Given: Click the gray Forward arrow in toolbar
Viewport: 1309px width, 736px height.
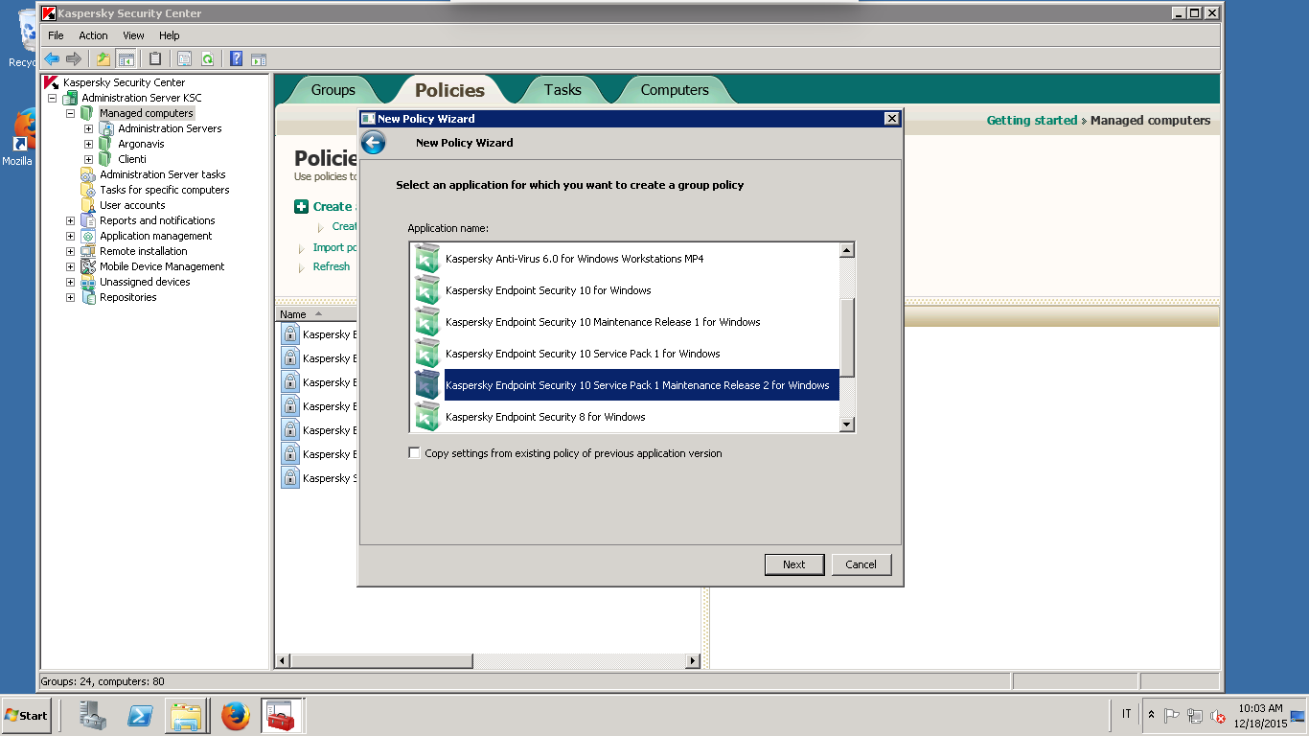Looking at the screenshot, I should [x=74, y=58].
